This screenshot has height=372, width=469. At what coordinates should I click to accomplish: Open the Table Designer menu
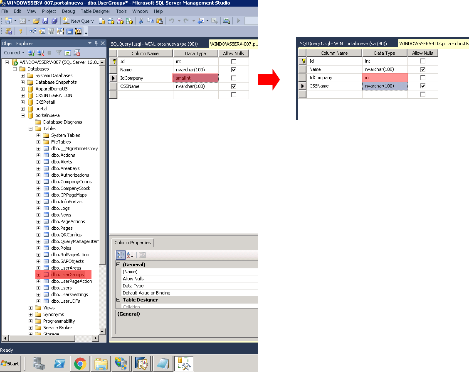click(96, 11)
